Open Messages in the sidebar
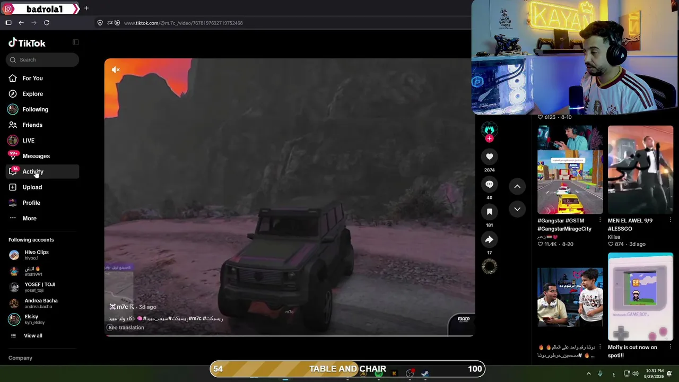Image resolution: width=679 pixels, height=382 pixels. pyautogui.click(x=42, y=156)
